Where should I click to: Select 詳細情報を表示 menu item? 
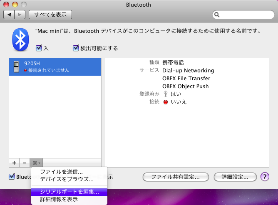(69, 199)
